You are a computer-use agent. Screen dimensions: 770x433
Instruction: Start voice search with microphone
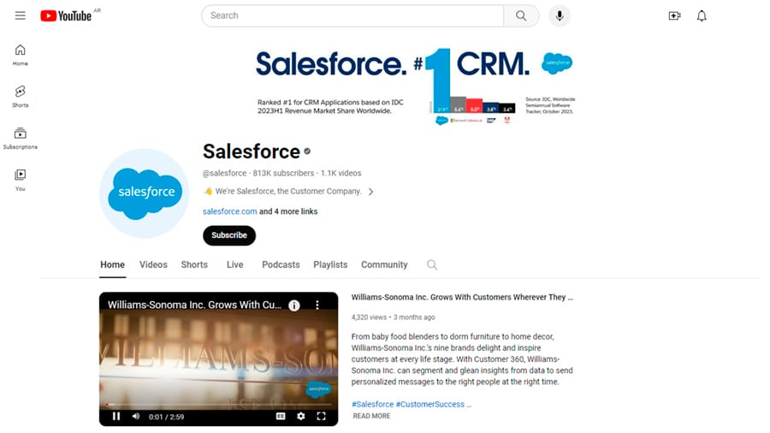(x=560, y=15)
